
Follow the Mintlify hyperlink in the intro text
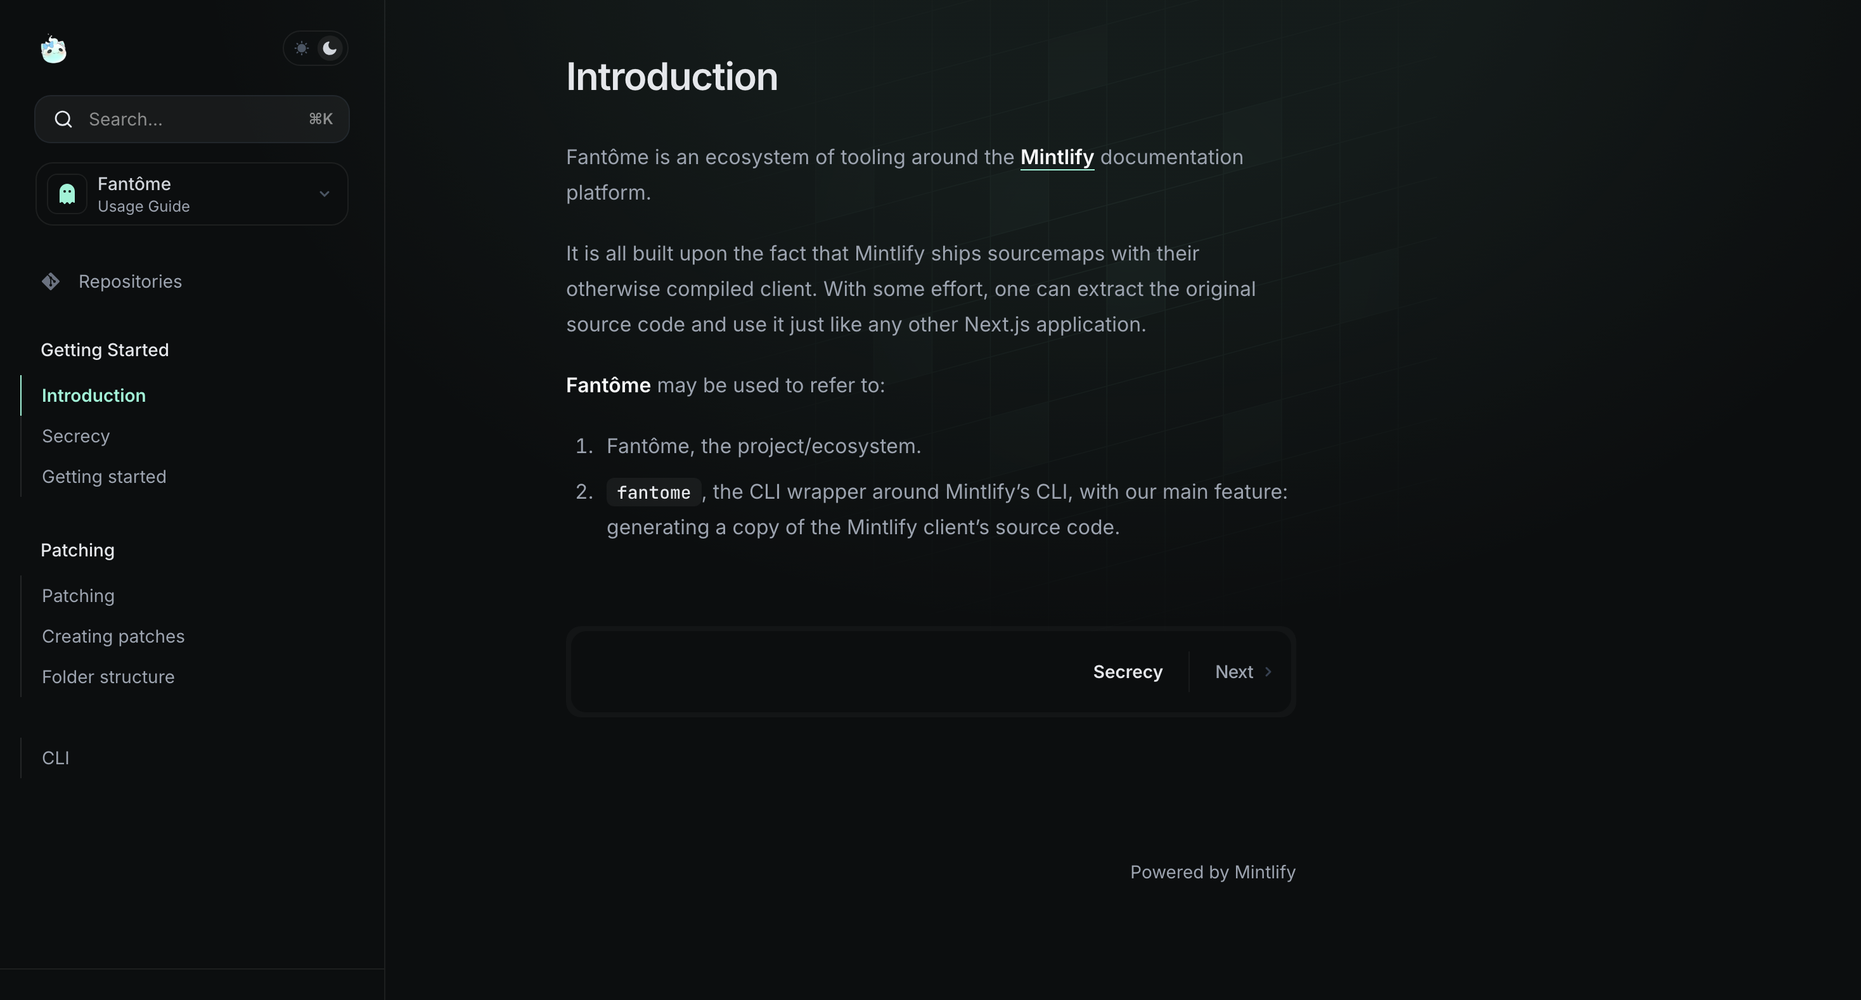click(x=1057, y=157)
